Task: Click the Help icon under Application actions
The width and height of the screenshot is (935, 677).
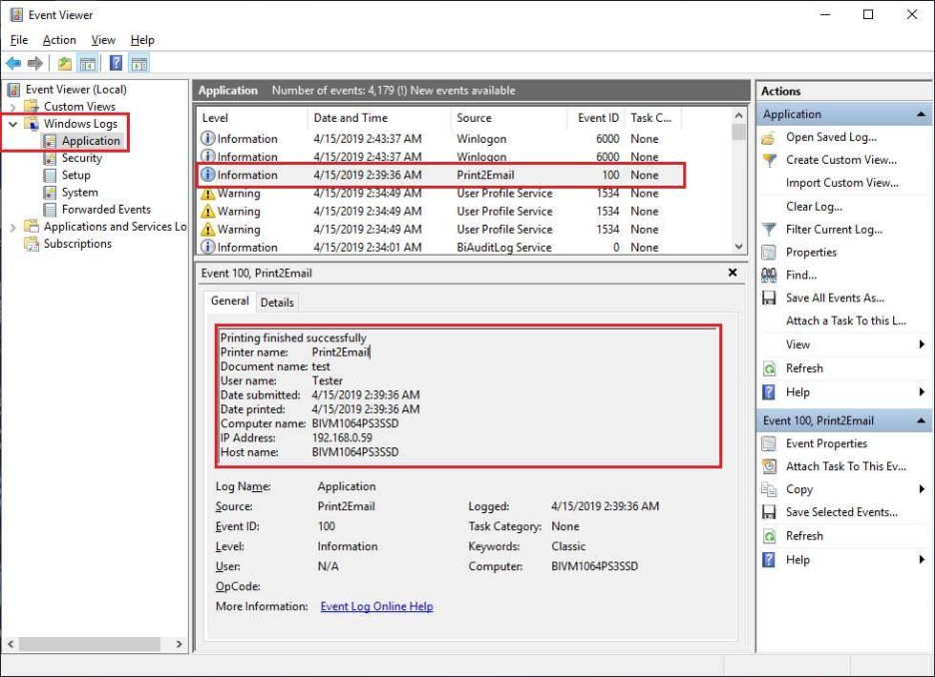Action: click(769, 392)
